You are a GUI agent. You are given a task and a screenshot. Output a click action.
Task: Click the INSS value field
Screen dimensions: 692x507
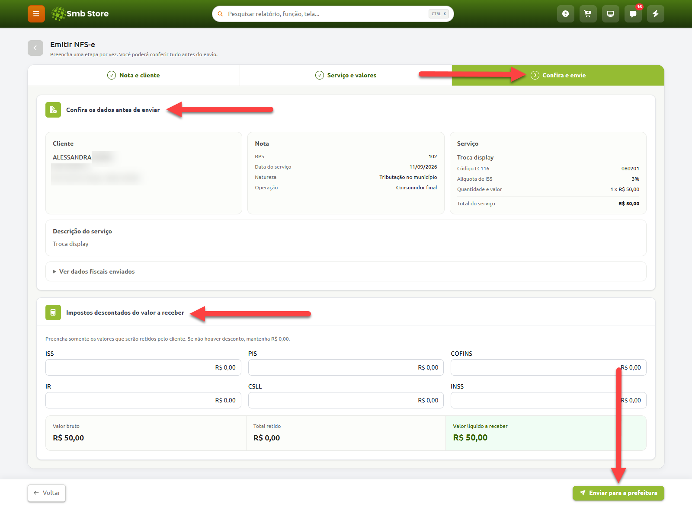(x=548, y=400)
